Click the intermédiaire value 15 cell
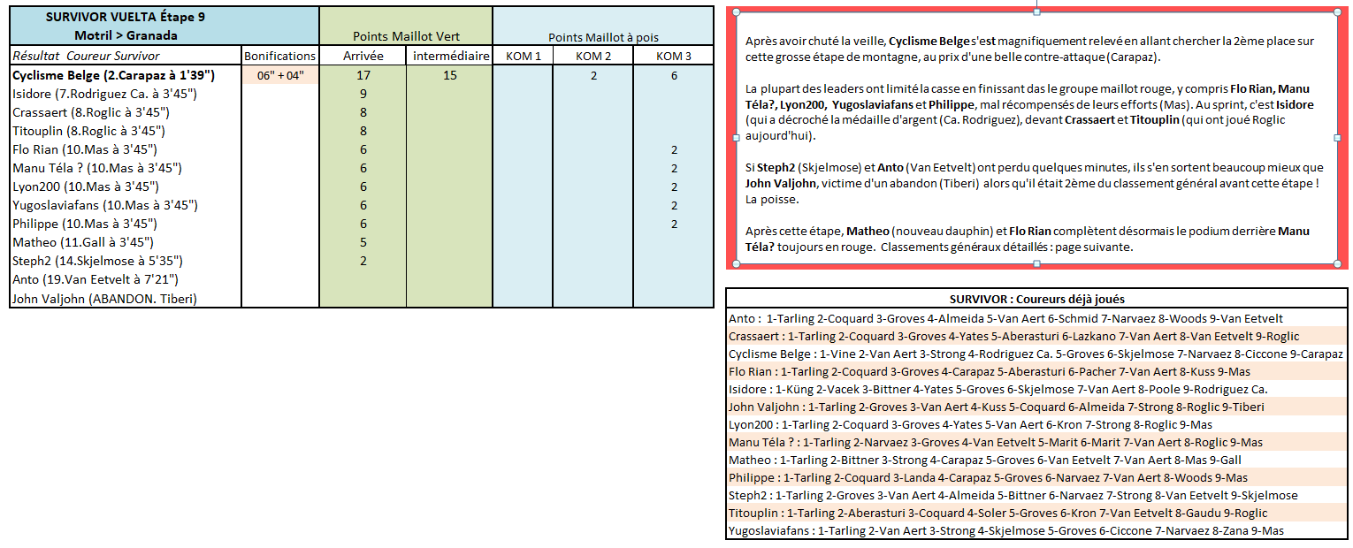This screenshot has width=1353, height=548. [x=450, y=75]
